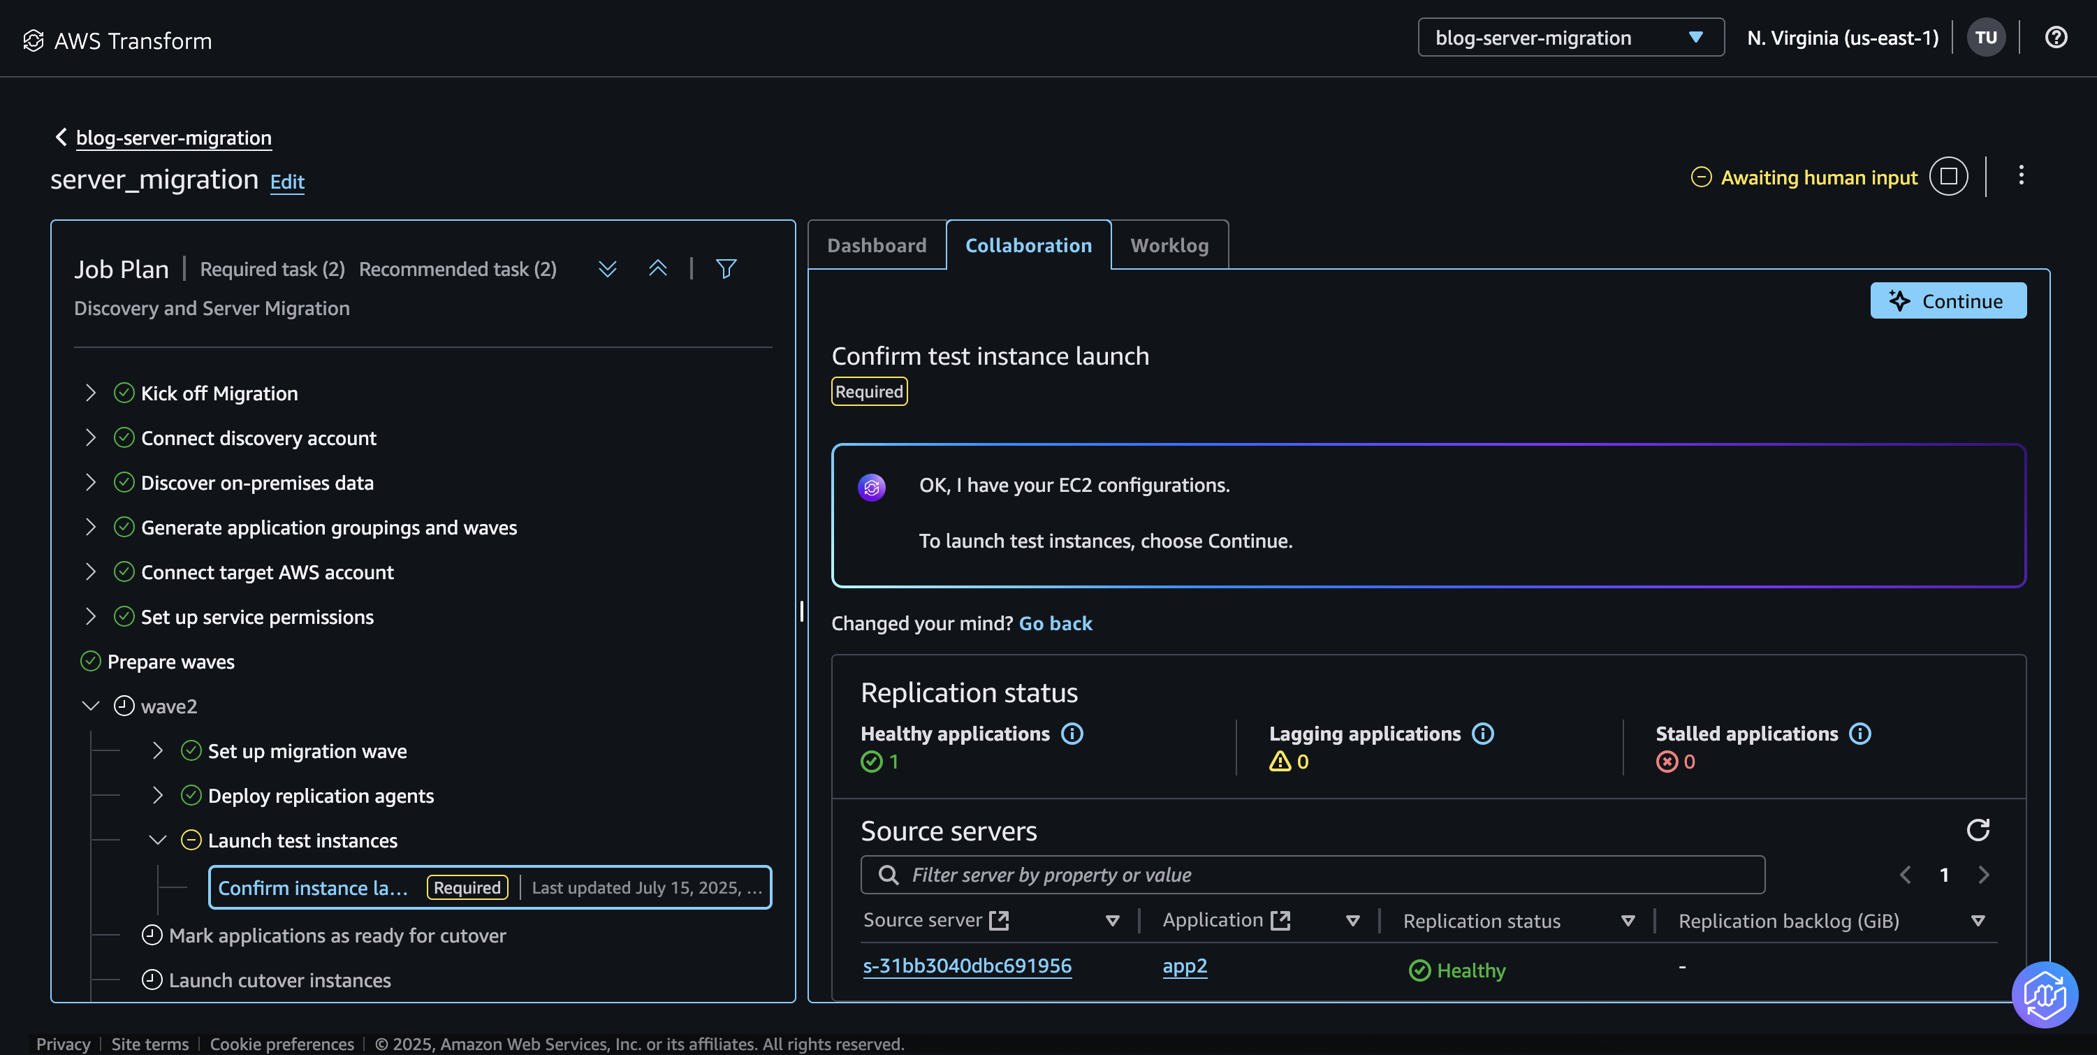Switch to the Worklog tab

click(x=1169, y=245)
